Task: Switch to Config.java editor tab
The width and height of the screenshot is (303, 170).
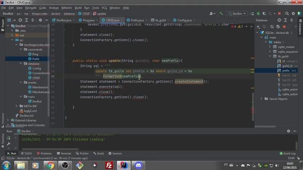Action: (184, 20)
